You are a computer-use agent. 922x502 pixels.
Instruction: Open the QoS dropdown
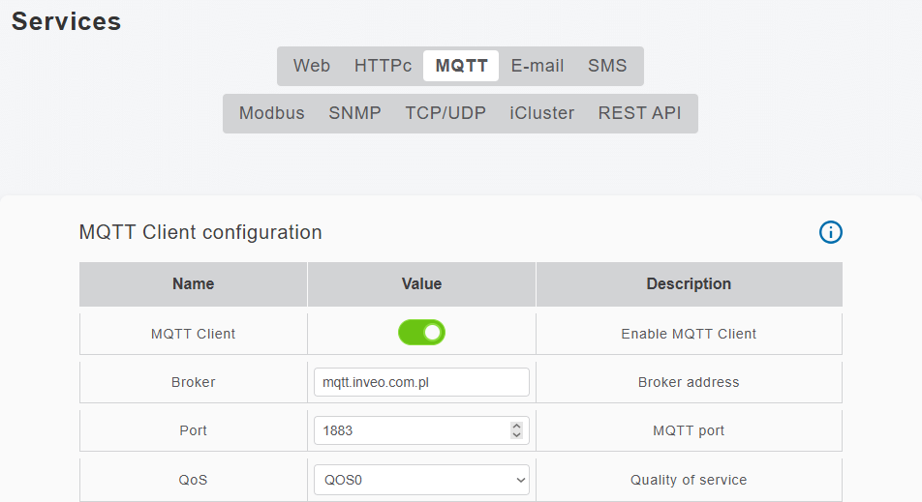[x=421, y=480]
